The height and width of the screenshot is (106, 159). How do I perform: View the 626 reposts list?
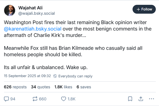[x=15, y=87]
